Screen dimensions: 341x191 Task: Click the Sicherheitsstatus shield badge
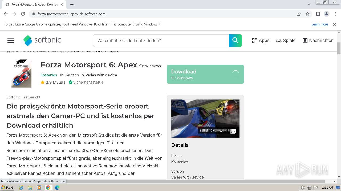coord(86,82)
